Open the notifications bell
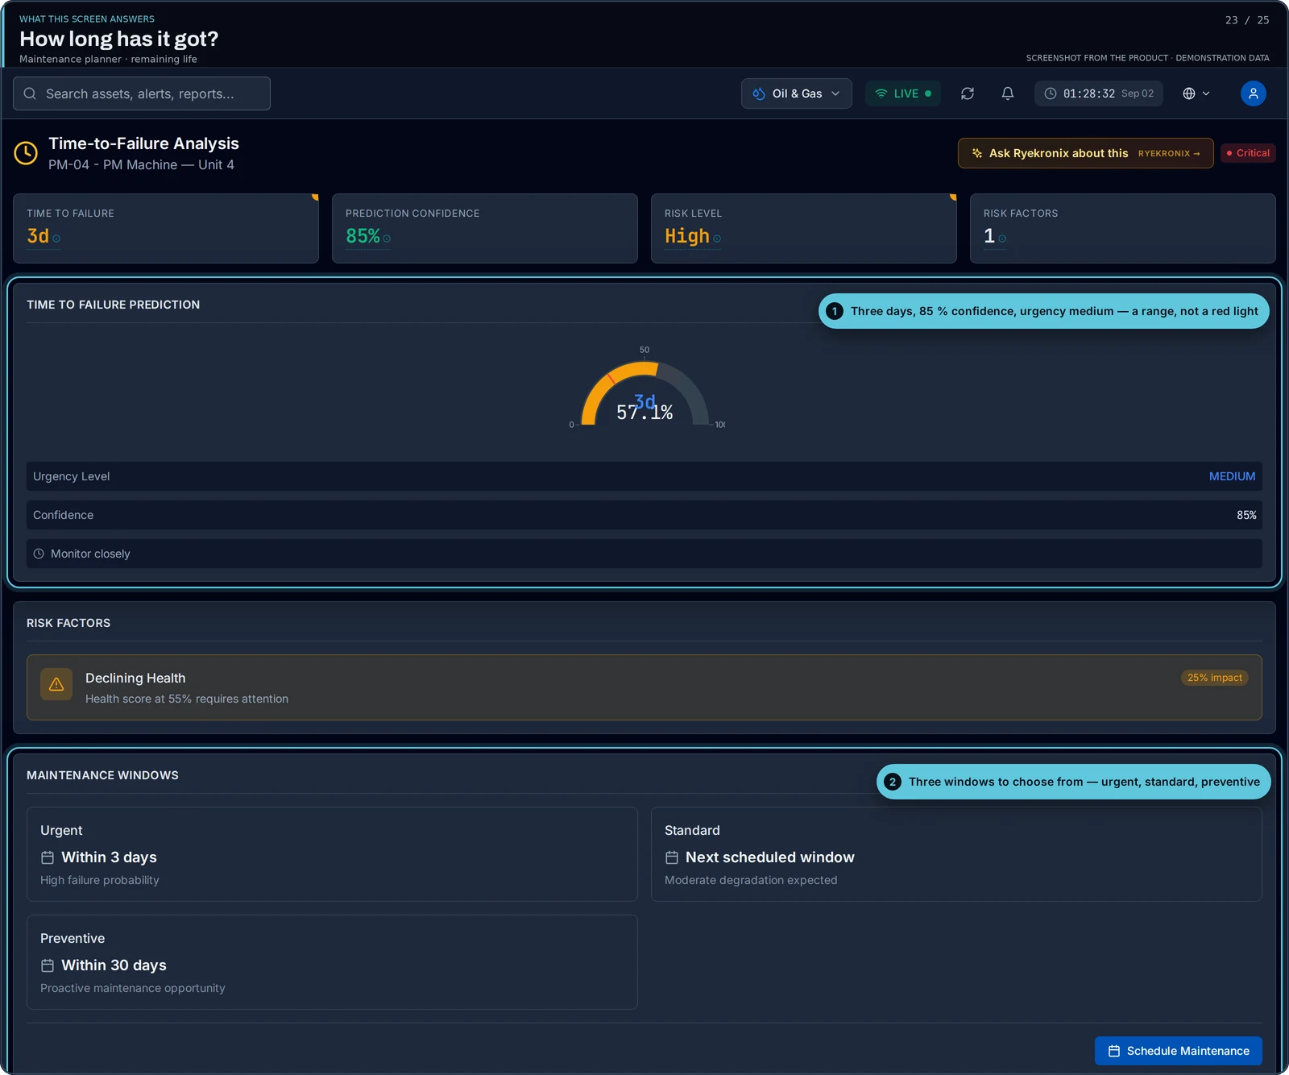 tap(1008, 93)
